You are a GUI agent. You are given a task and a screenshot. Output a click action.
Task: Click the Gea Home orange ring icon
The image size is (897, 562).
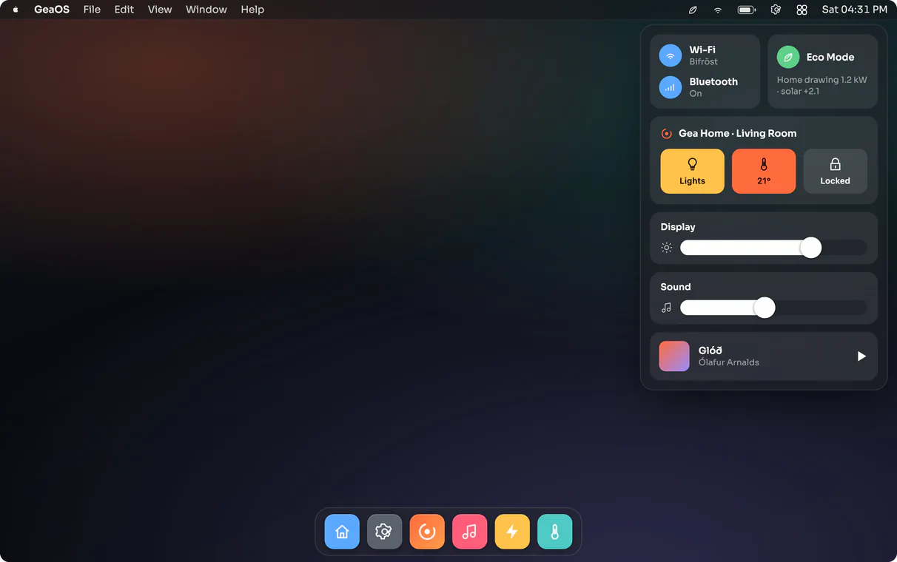[666, 134]
